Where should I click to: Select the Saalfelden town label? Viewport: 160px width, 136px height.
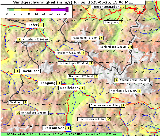click(69, 88)
